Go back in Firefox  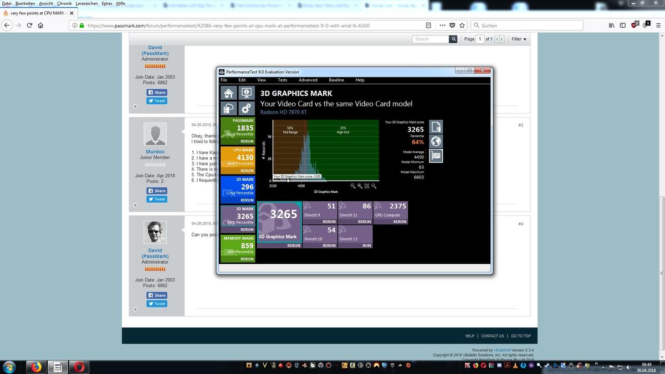7,25
